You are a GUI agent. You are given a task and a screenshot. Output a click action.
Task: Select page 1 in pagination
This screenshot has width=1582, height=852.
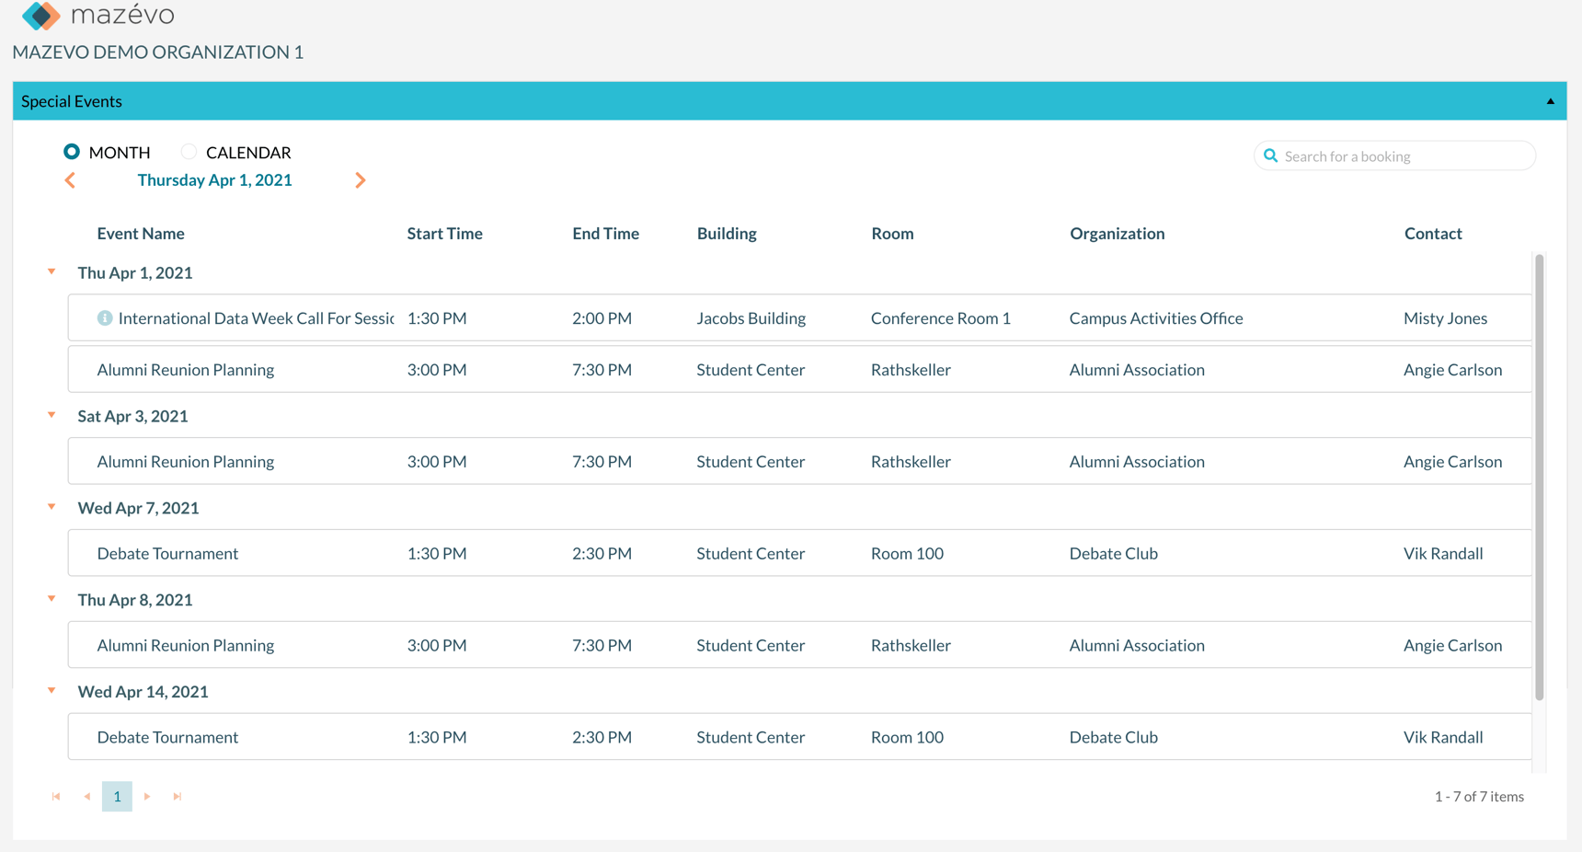117,796
